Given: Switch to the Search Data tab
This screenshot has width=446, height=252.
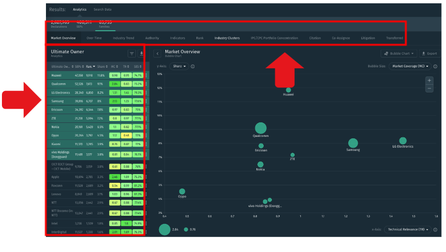Looking at the screenshot, I should click(103, 9).
